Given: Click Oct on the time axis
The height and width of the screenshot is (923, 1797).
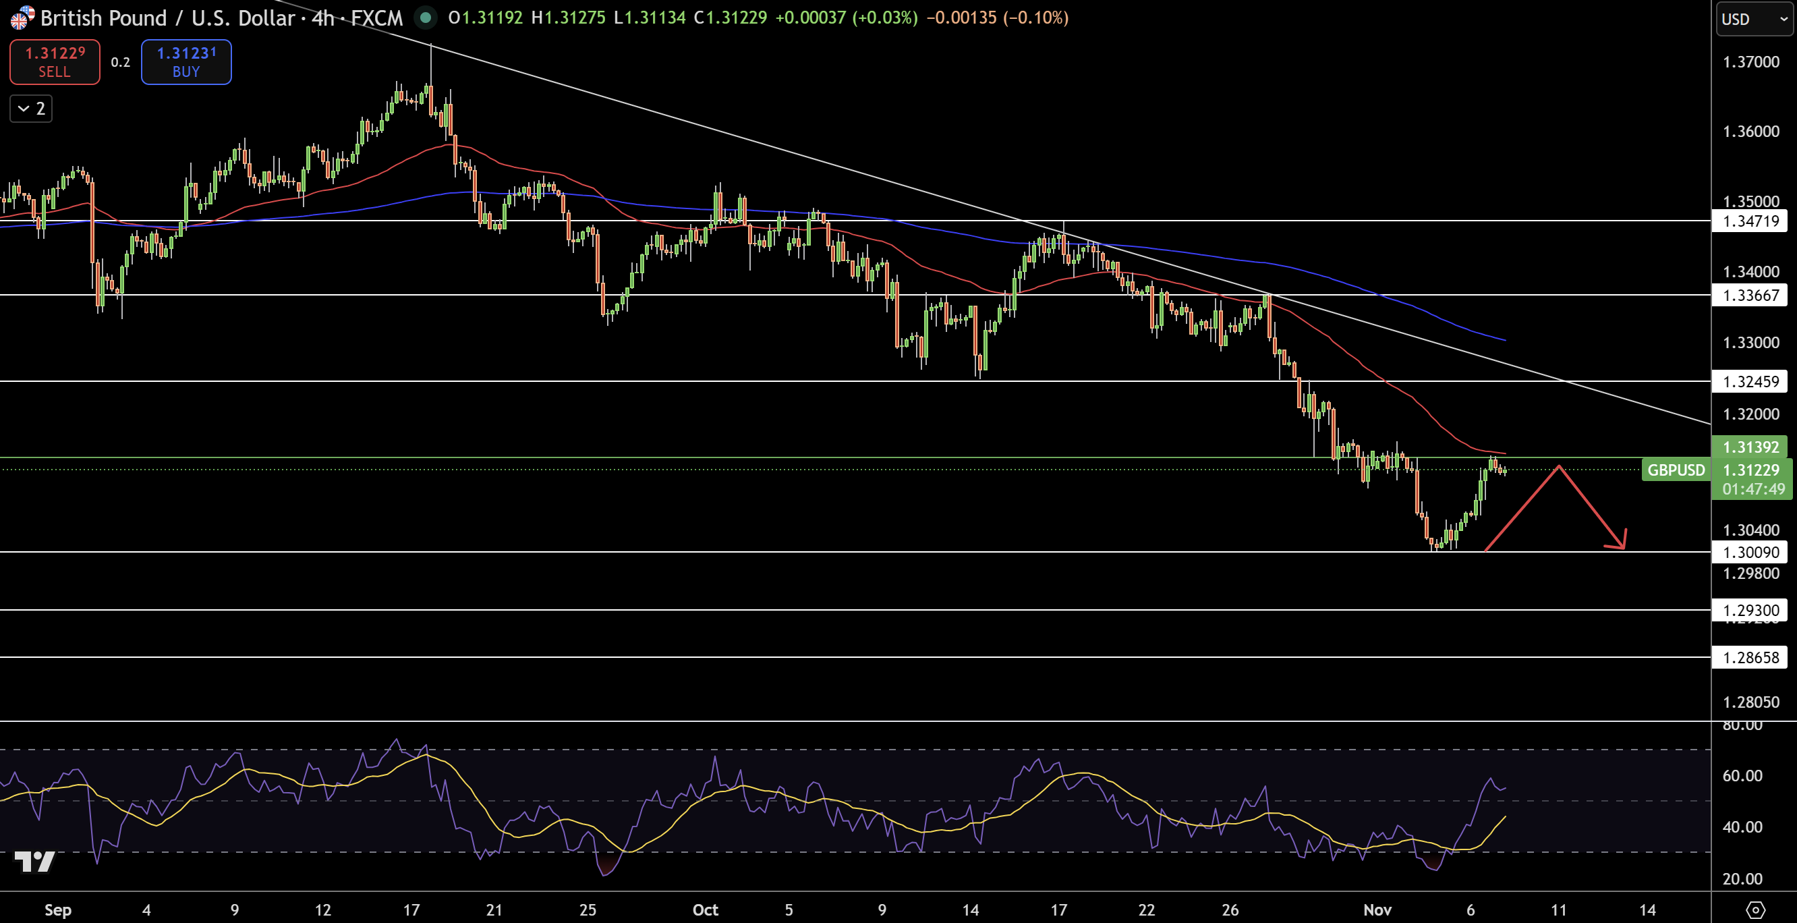Looking at the screenshot, I should pos(705,910).
